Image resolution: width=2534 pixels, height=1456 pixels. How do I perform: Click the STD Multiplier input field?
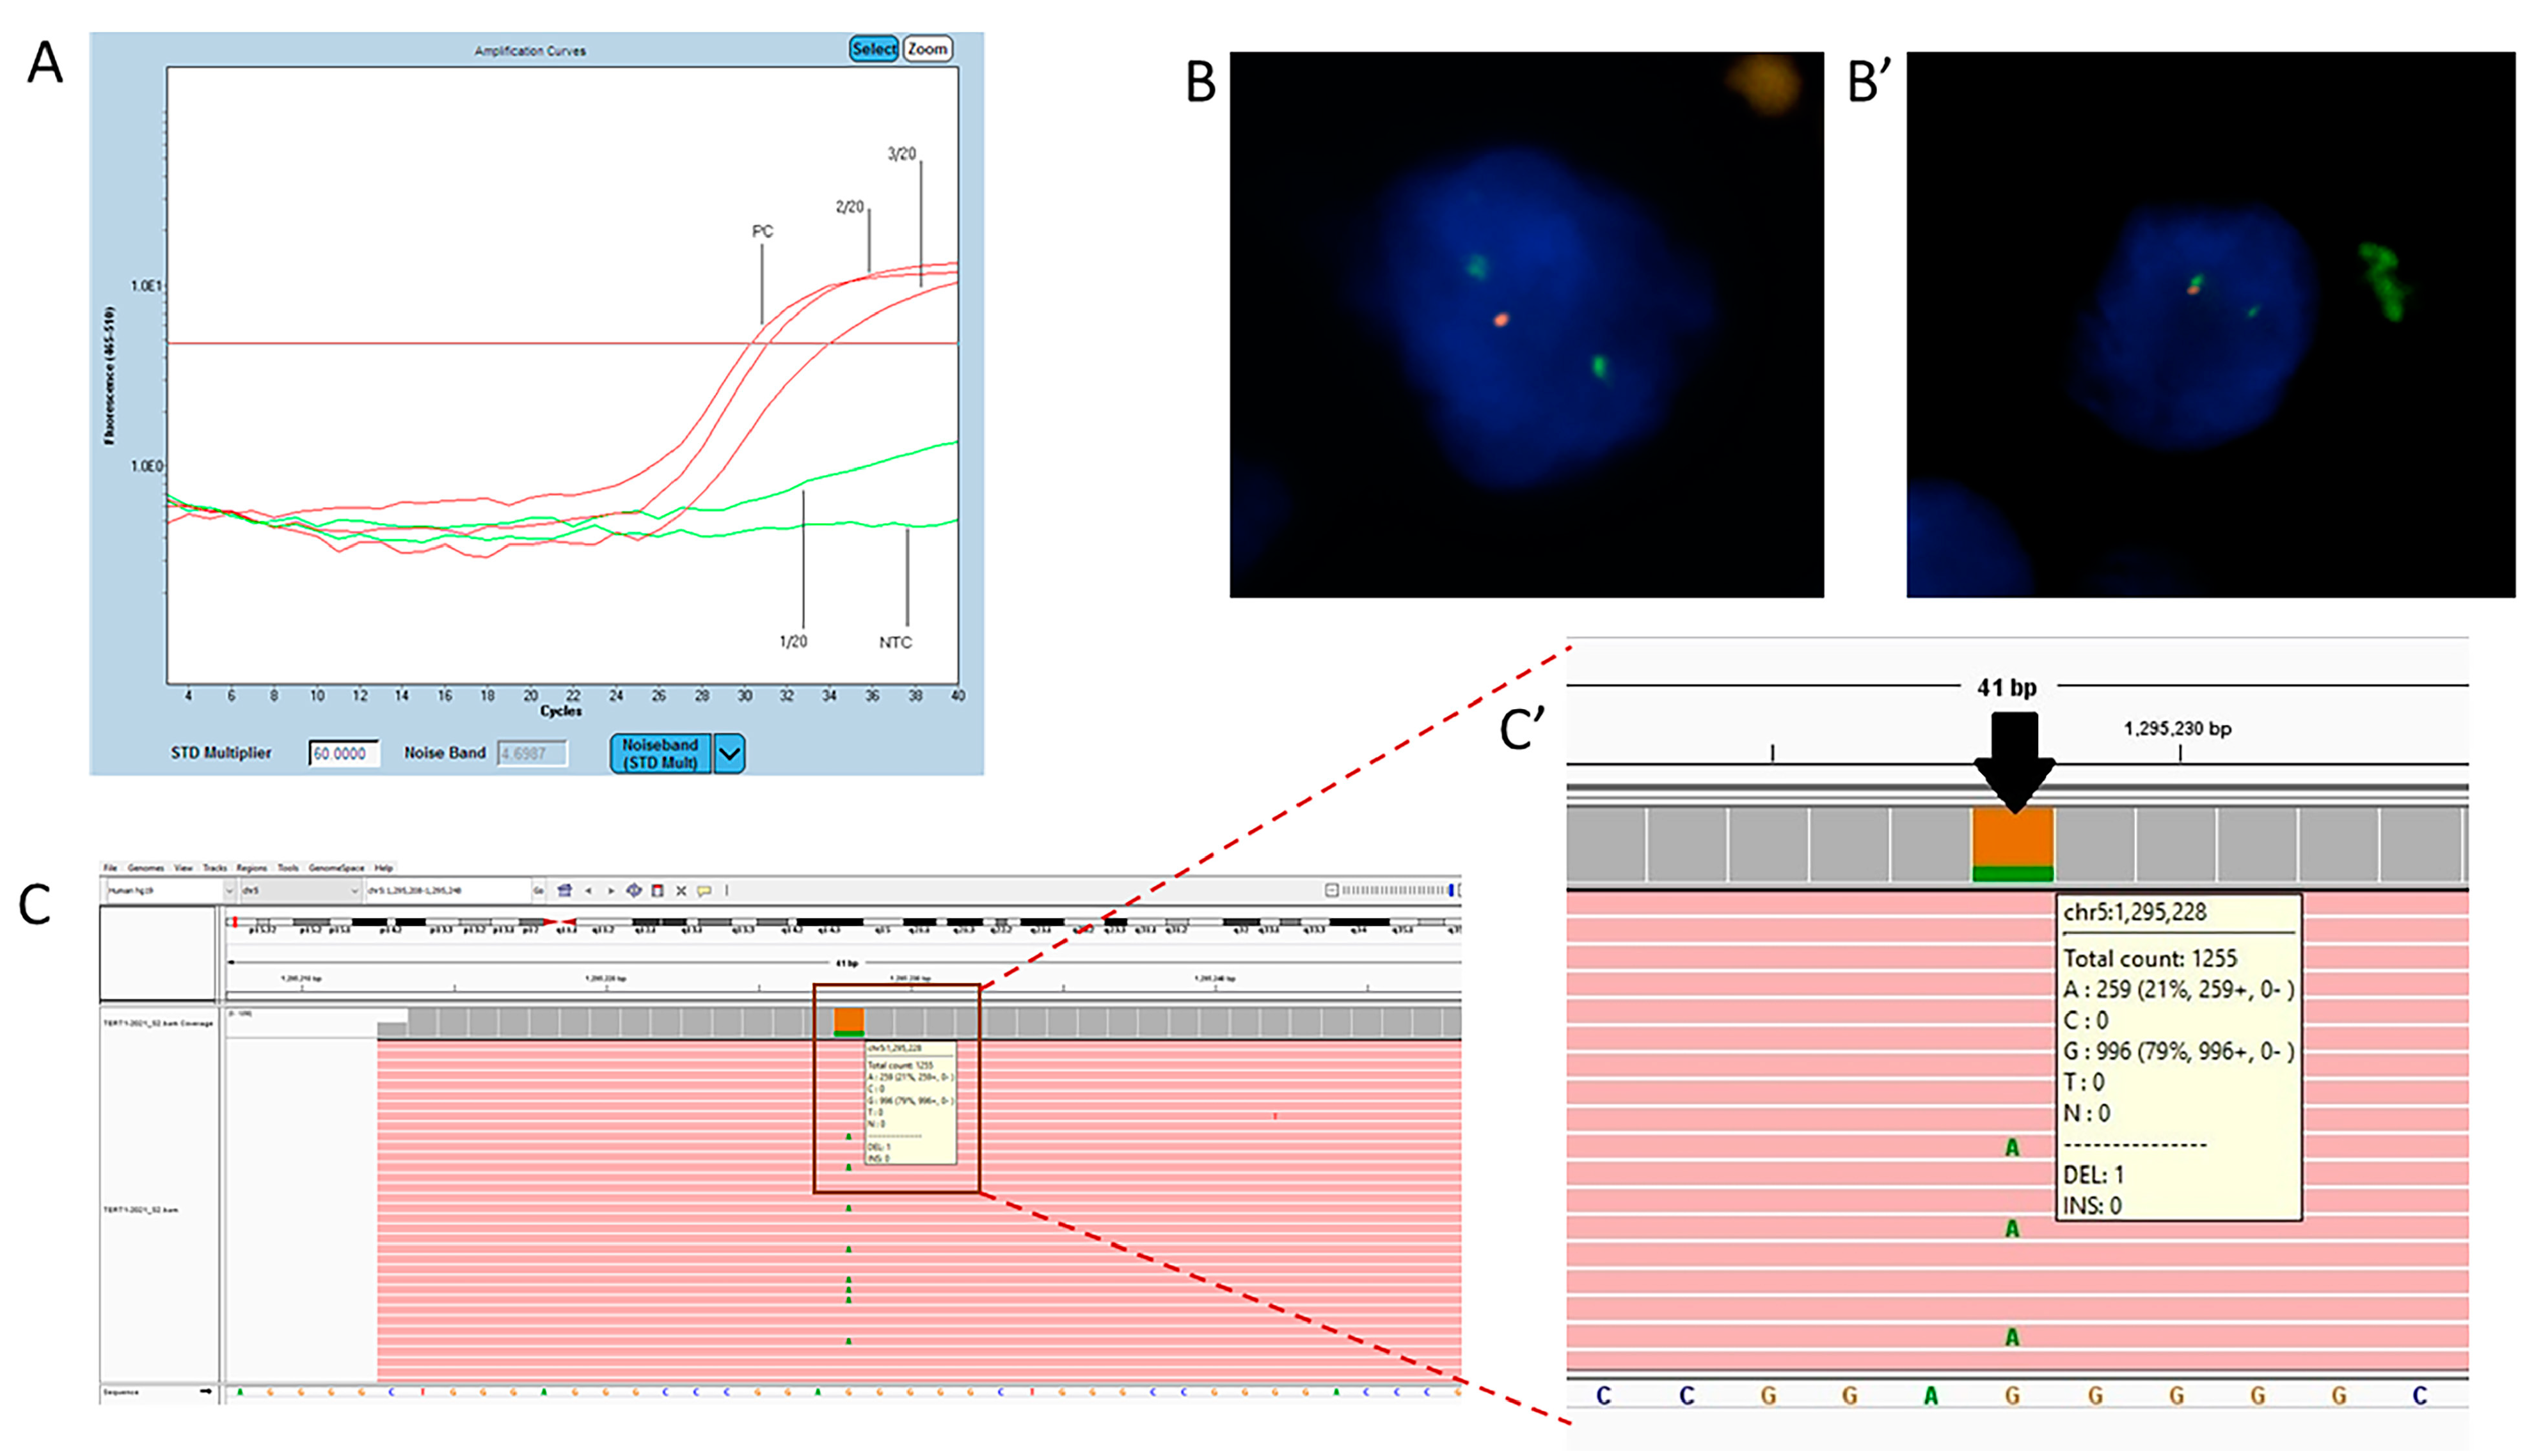click(x=343, y=754)
